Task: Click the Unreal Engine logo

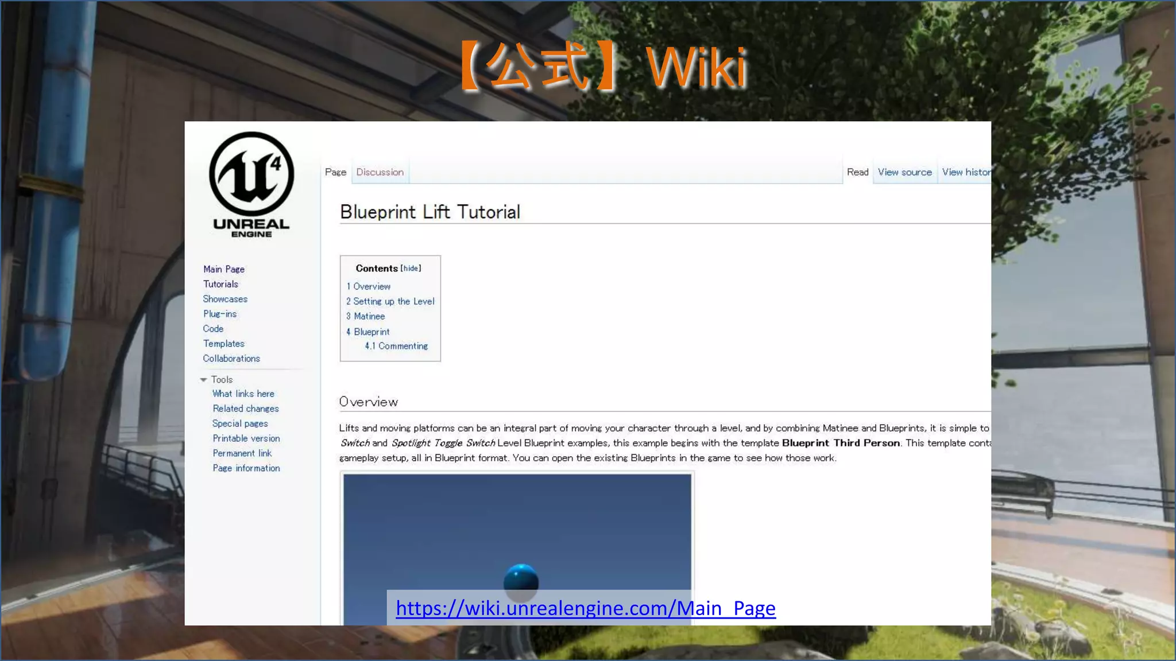Action: [x=252, y=185]
